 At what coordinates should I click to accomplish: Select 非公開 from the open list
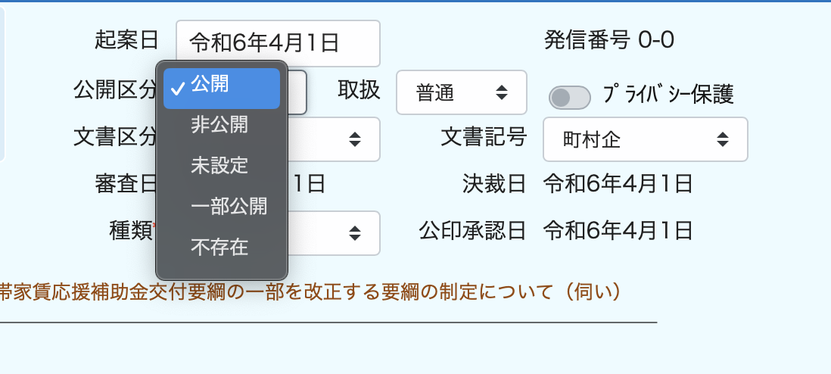pyautogui.click(x=219, y=124)
